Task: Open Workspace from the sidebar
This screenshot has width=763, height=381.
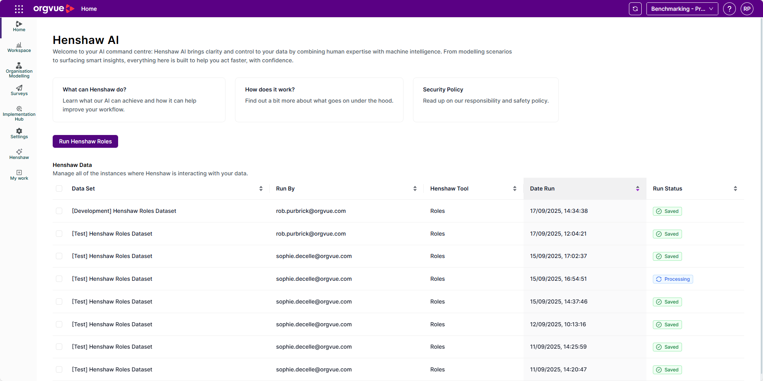Action: tap(19, 48)
